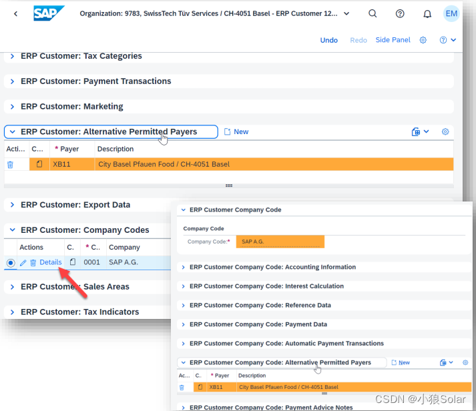
Task: Delete company code 0001 row with trash icon
Action: (x=33, y=263)
